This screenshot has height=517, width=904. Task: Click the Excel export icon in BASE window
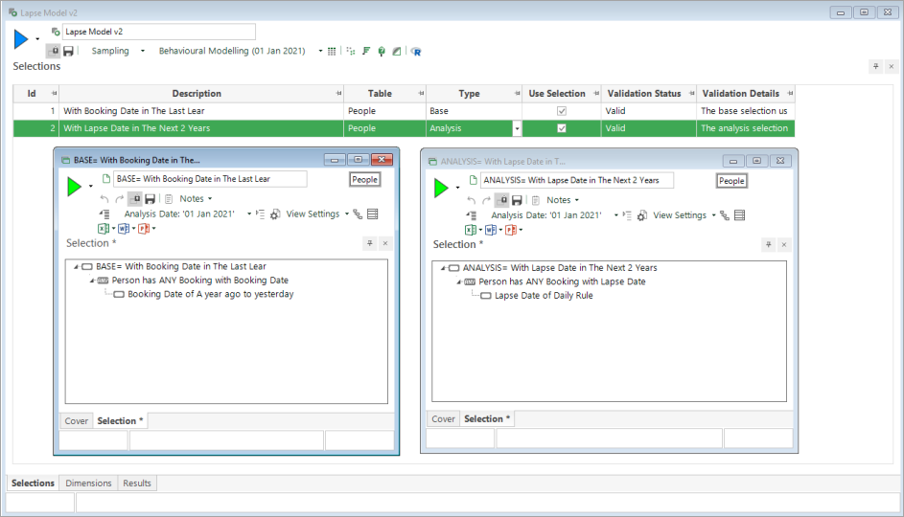point(103,229)
